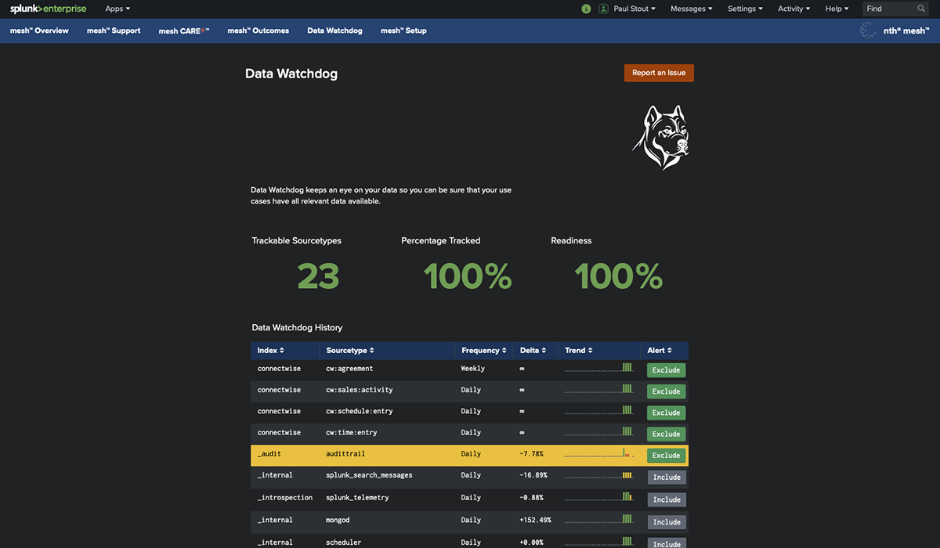Click Exclude for cw:agreement row
940x548 pixels.
[x=666, y=370]
